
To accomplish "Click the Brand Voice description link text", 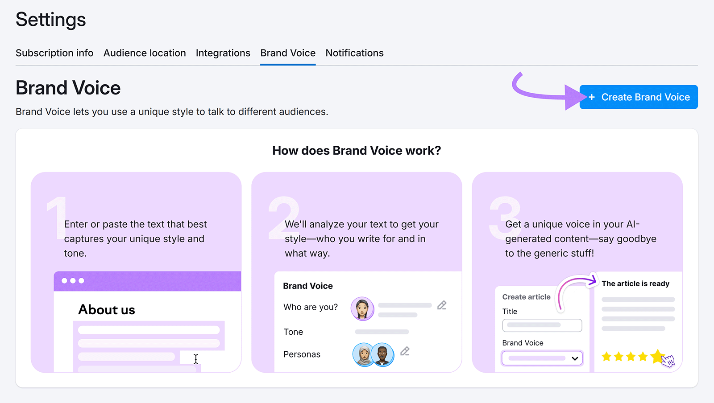I will pyautogui.click(x=171, y=111).
